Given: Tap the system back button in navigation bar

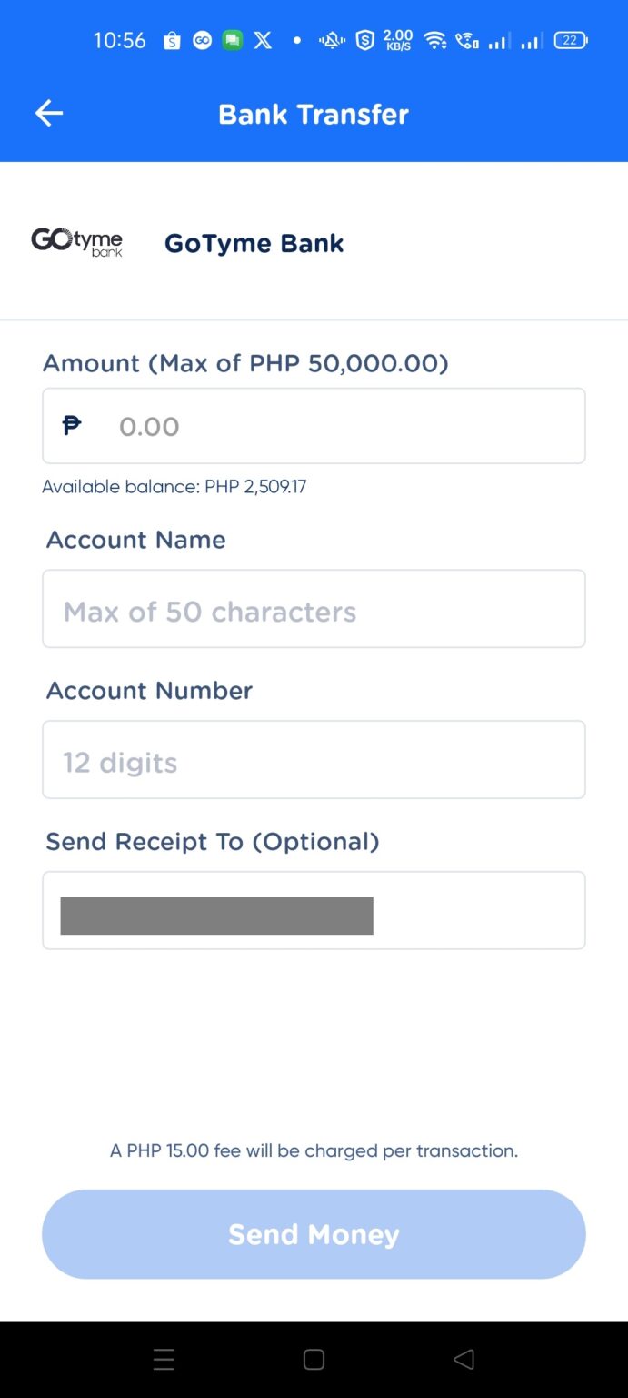Looking at the screenshot, I should click(x=464, y=1359).
